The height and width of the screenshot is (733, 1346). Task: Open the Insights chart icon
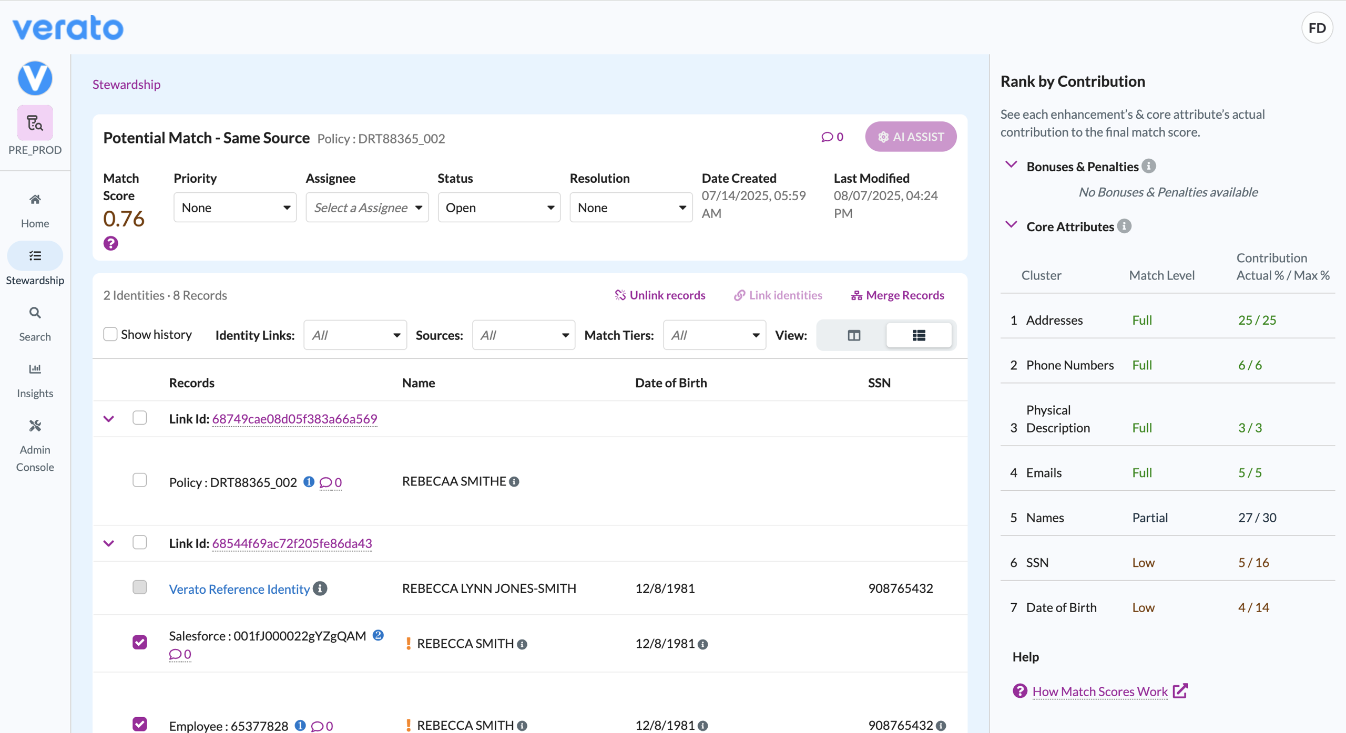[35, 369]
